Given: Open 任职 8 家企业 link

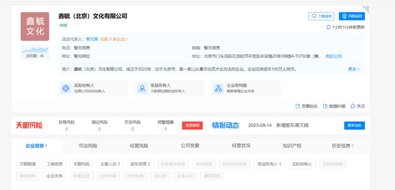Looking at the screenshot, I should click(114, 39).
